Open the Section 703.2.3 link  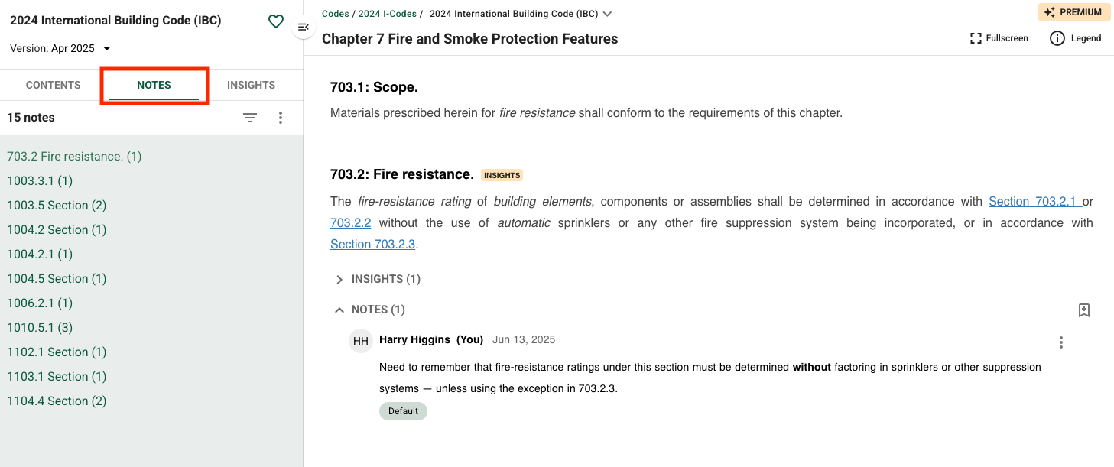click(373, 245)
